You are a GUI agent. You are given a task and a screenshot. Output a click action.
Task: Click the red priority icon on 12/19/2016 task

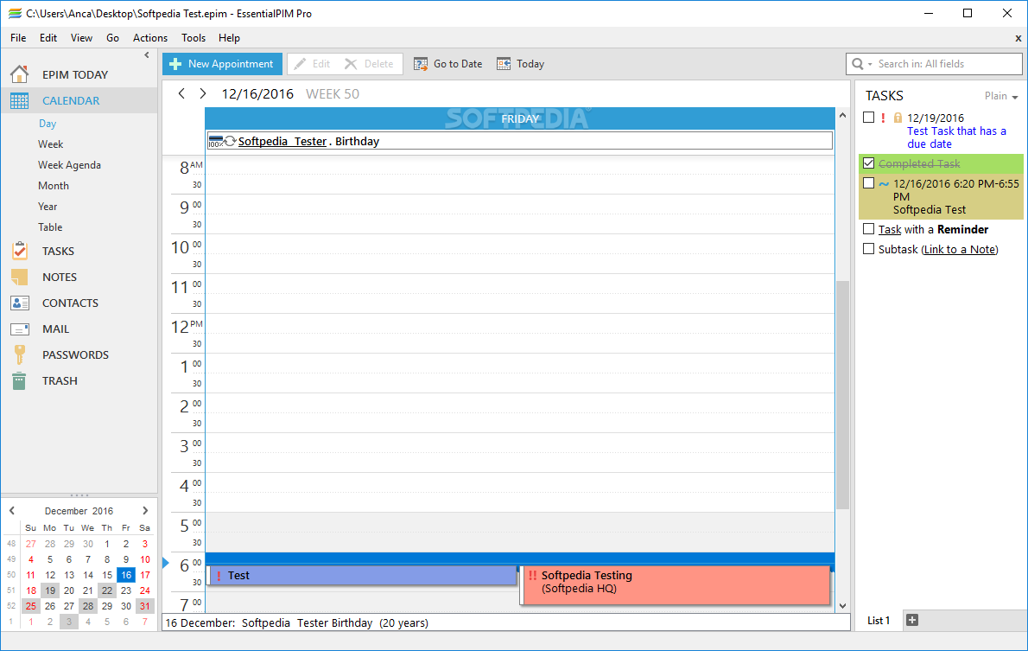tap(883, 118)
